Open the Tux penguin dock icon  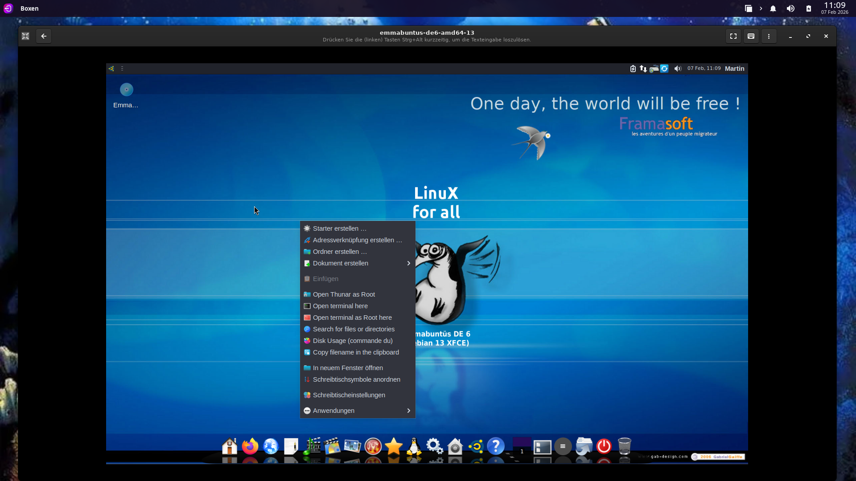click(414, 446)
